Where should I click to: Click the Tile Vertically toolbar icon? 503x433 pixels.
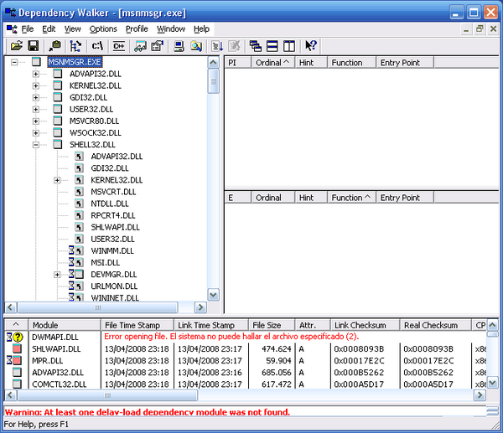pyautogui.click(x=289, y=46)
